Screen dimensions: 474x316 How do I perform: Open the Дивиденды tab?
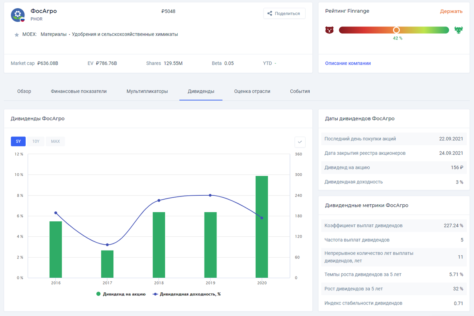[x=201, y=91]
